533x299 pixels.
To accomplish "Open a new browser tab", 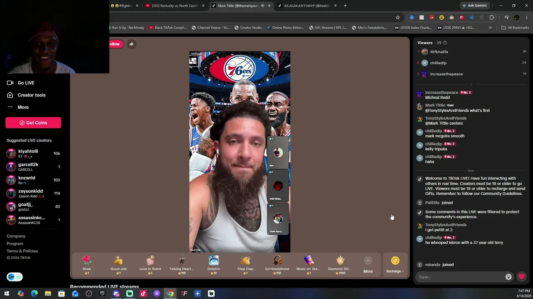I will (345, 6).
